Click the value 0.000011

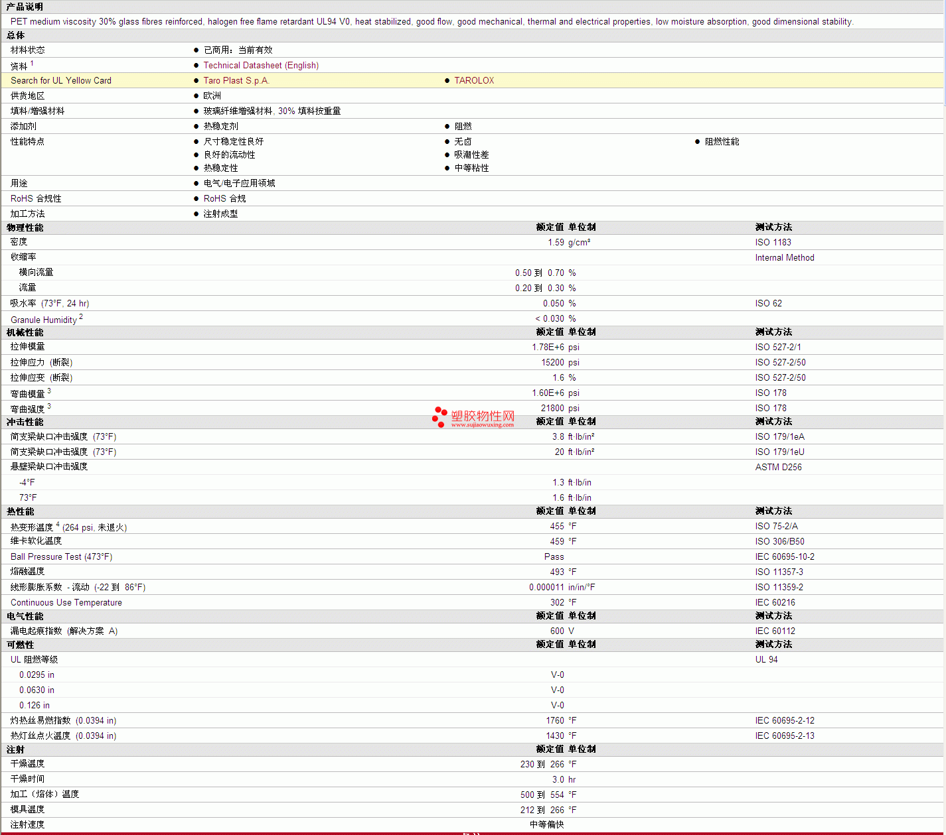tap(546, 587)
